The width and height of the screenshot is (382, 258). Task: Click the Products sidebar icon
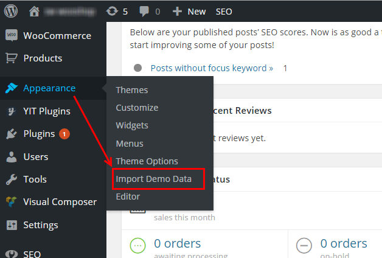pyautogui.click(x=12, y=58)
